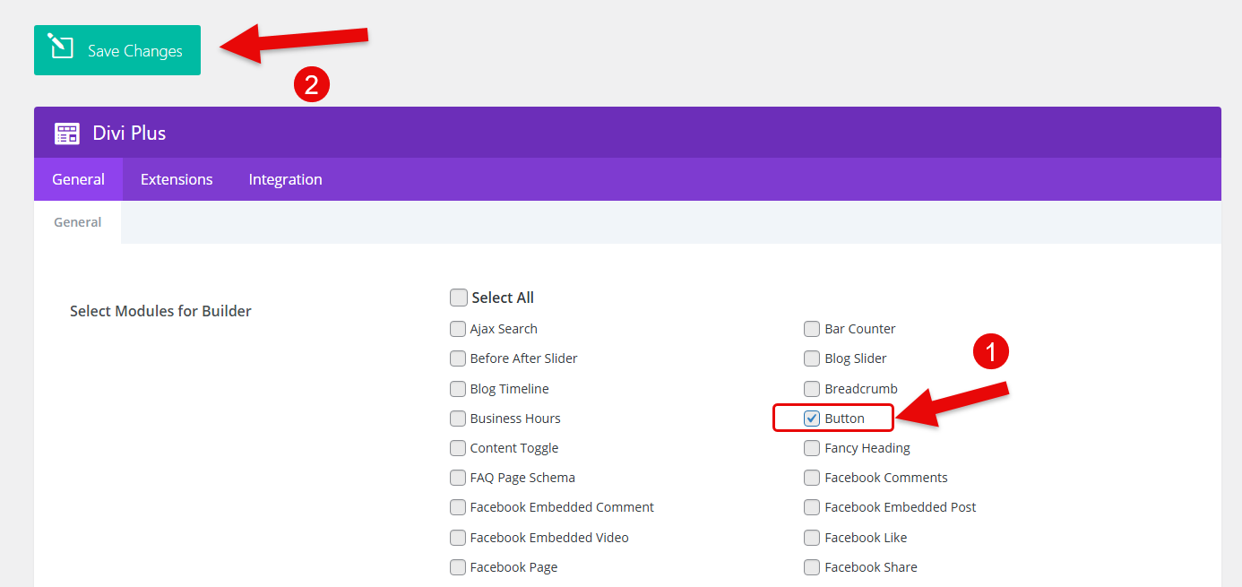Select the purple General tab
This screenshot has width=1242, height=587.
pyautogui.click(x=78, y=179)
